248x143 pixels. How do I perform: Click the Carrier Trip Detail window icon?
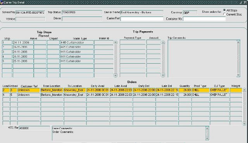pyautogui.click(x=2, y=3)
